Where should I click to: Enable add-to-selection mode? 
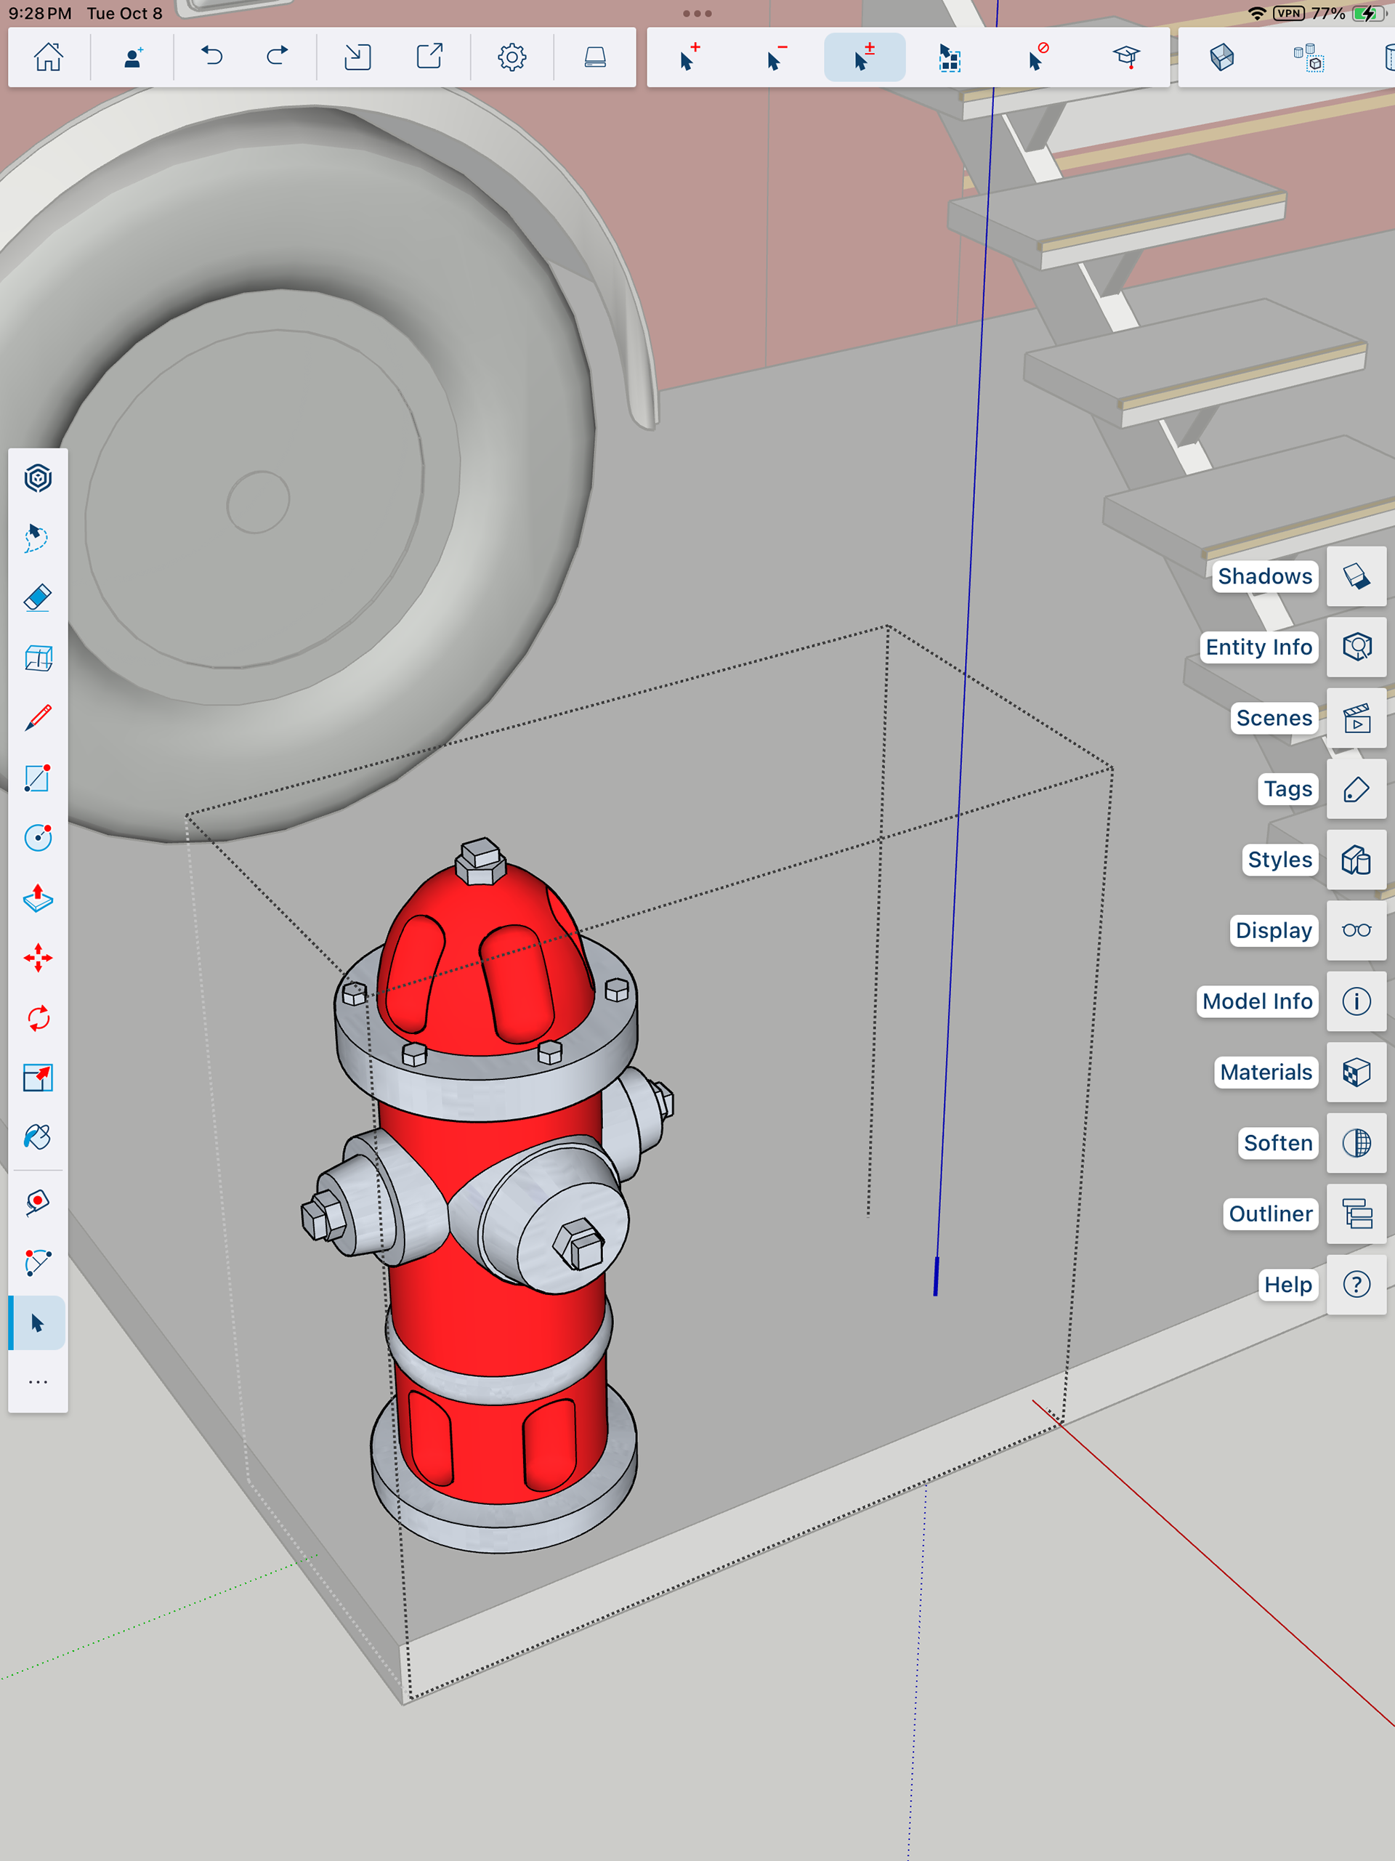(689, 57)
